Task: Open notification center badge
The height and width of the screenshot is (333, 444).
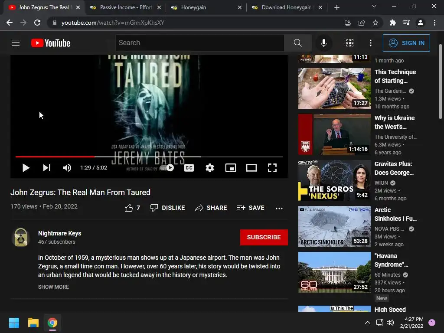Action: point(432,322)
